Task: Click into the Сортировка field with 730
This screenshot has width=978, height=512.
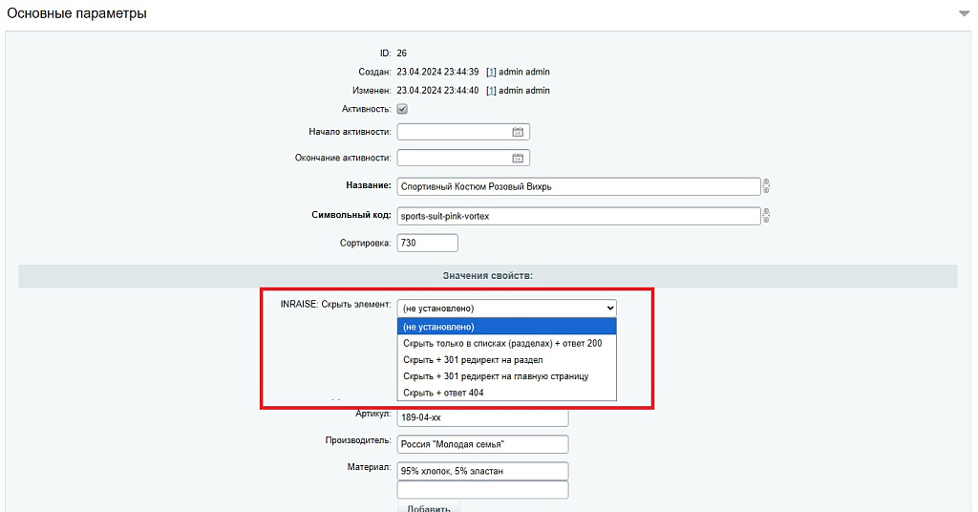Action: tap(427, 243)
